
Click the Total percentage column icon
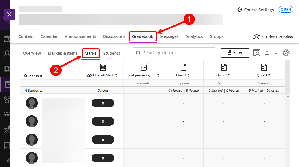pyautogui.click(x=143, y=67)
